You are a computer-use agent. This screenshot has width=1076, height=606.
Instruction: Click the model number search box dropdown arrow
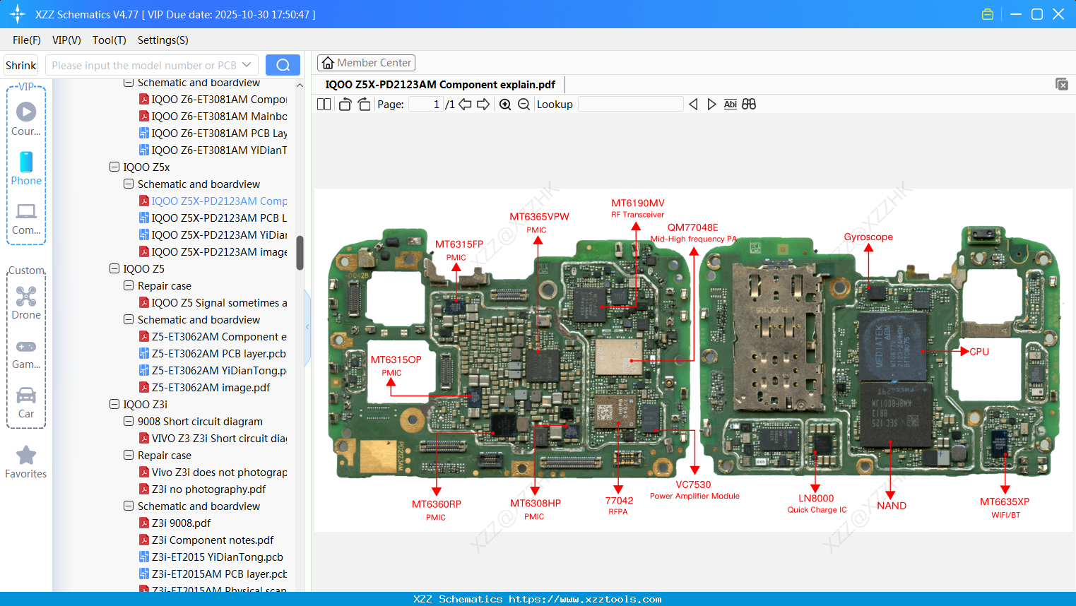[247, 64]
